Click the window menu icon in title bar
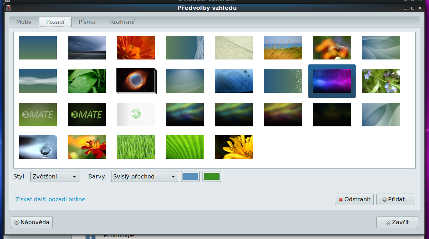The image size is (429, 239). 9,8
